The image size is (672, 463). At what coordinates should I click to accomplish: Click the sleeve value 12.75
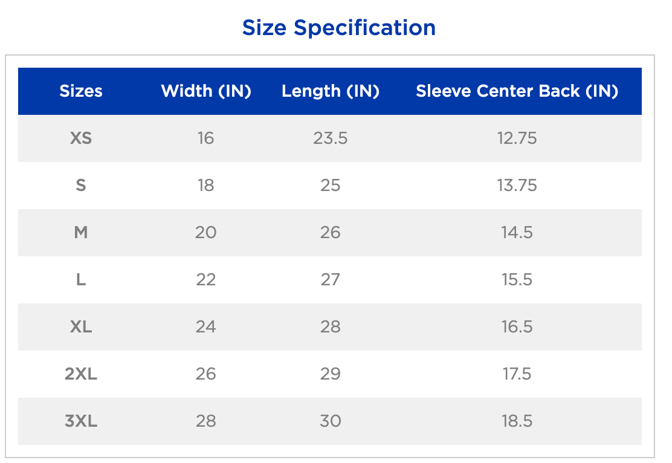517,138
